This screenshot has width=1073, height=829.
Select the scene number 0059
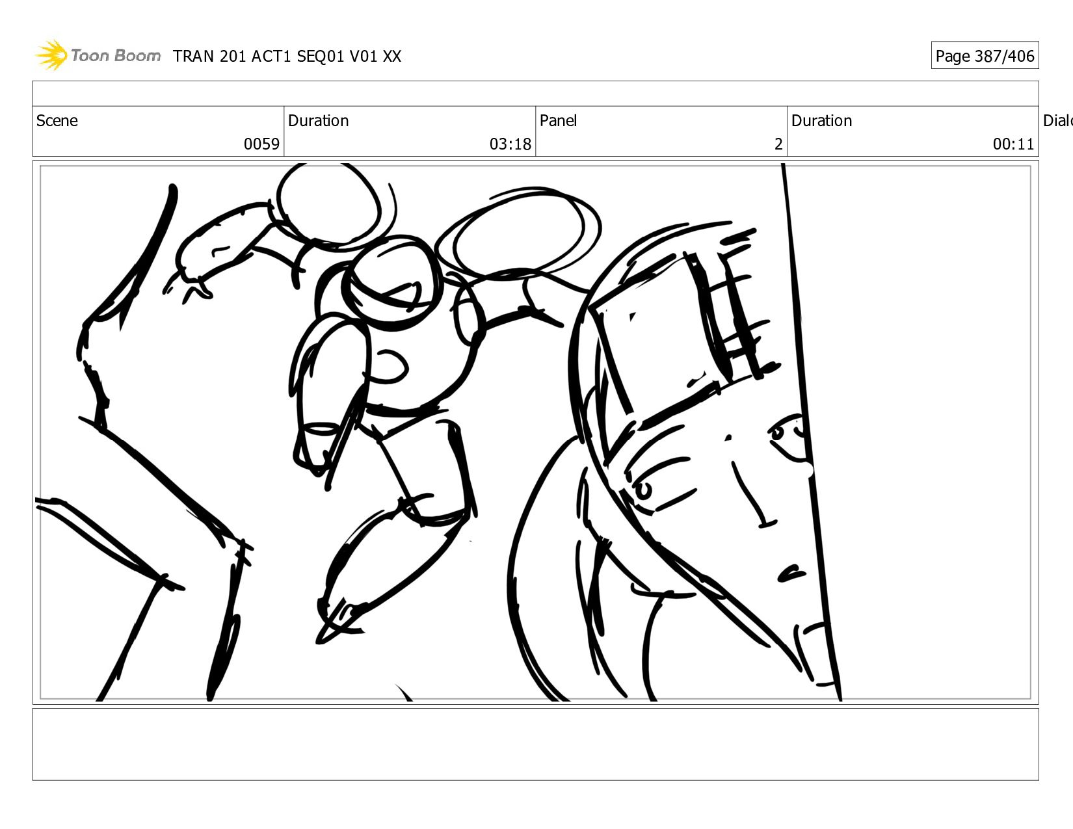[x=261, y=144]
